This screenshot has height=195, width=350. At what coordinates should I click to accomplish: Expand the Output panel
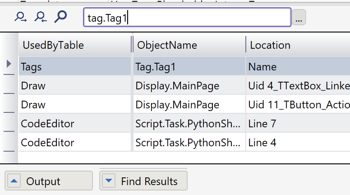point(49,181)
